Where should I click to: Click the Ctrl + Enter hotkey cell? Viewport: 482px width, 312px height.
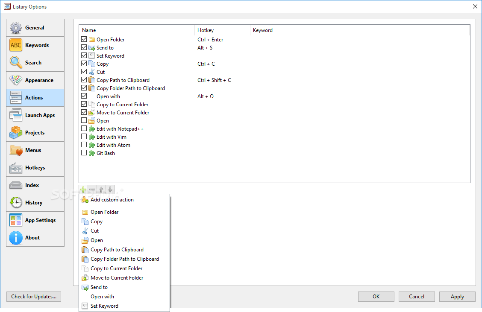(x=210, y=40)
